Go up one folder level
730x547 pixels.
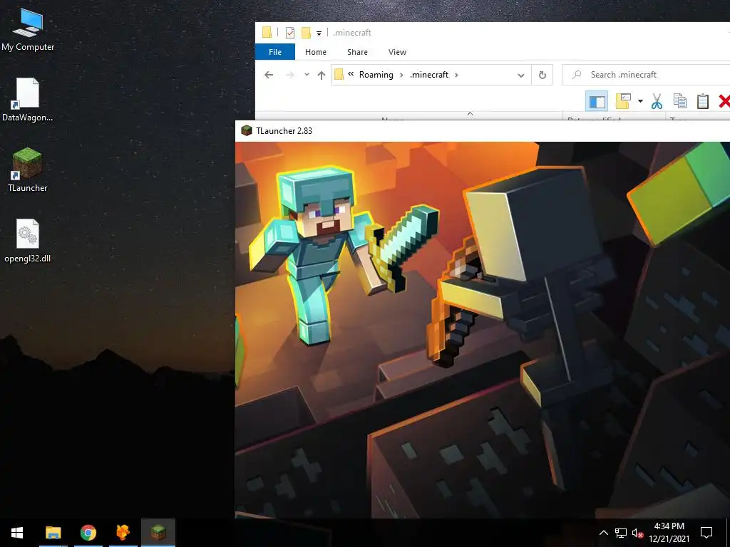pos(322,75)
